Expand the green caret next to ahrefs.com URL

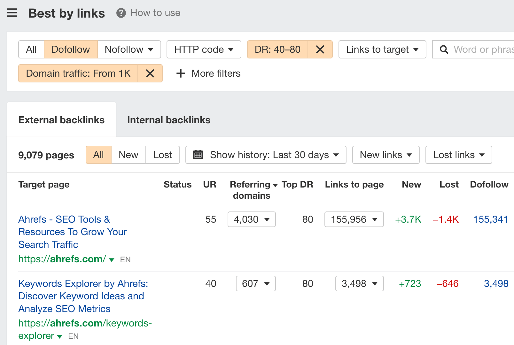point(112,260)
